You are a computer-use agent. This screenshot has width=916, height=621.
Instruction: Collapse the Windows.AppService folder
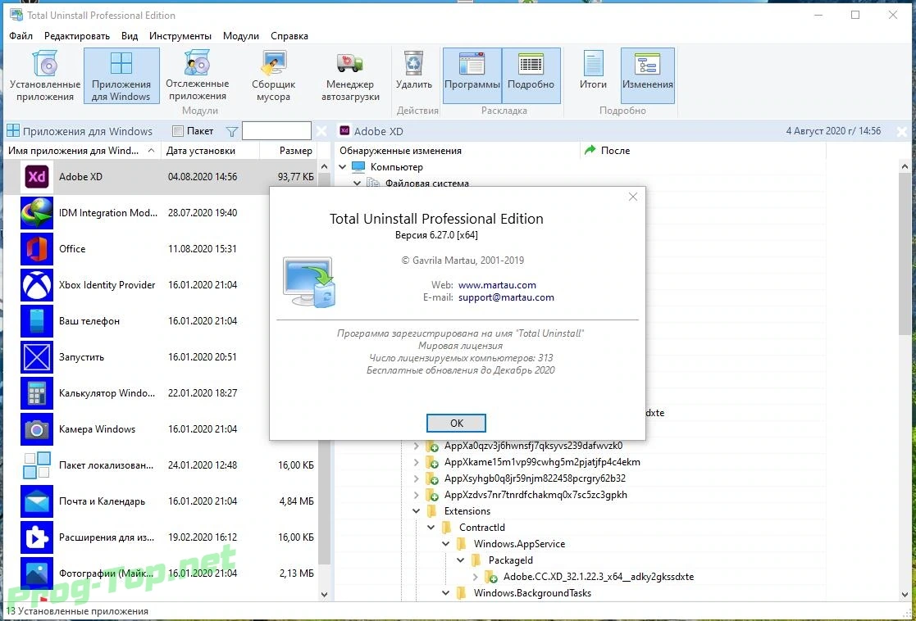445,544
